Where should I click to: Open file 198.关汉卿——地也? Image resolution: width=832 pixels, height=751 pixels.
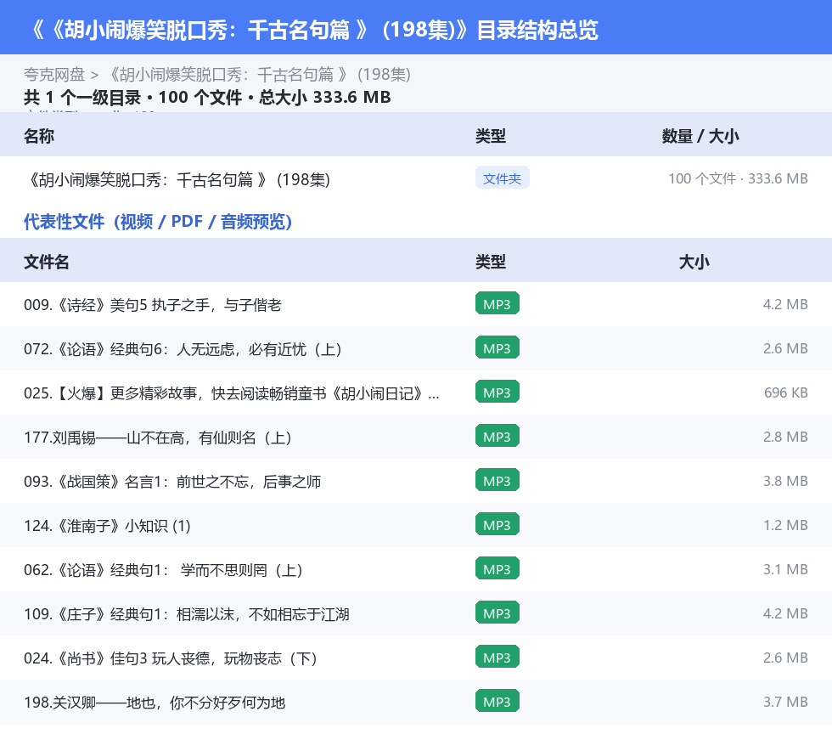click(155, 703)
